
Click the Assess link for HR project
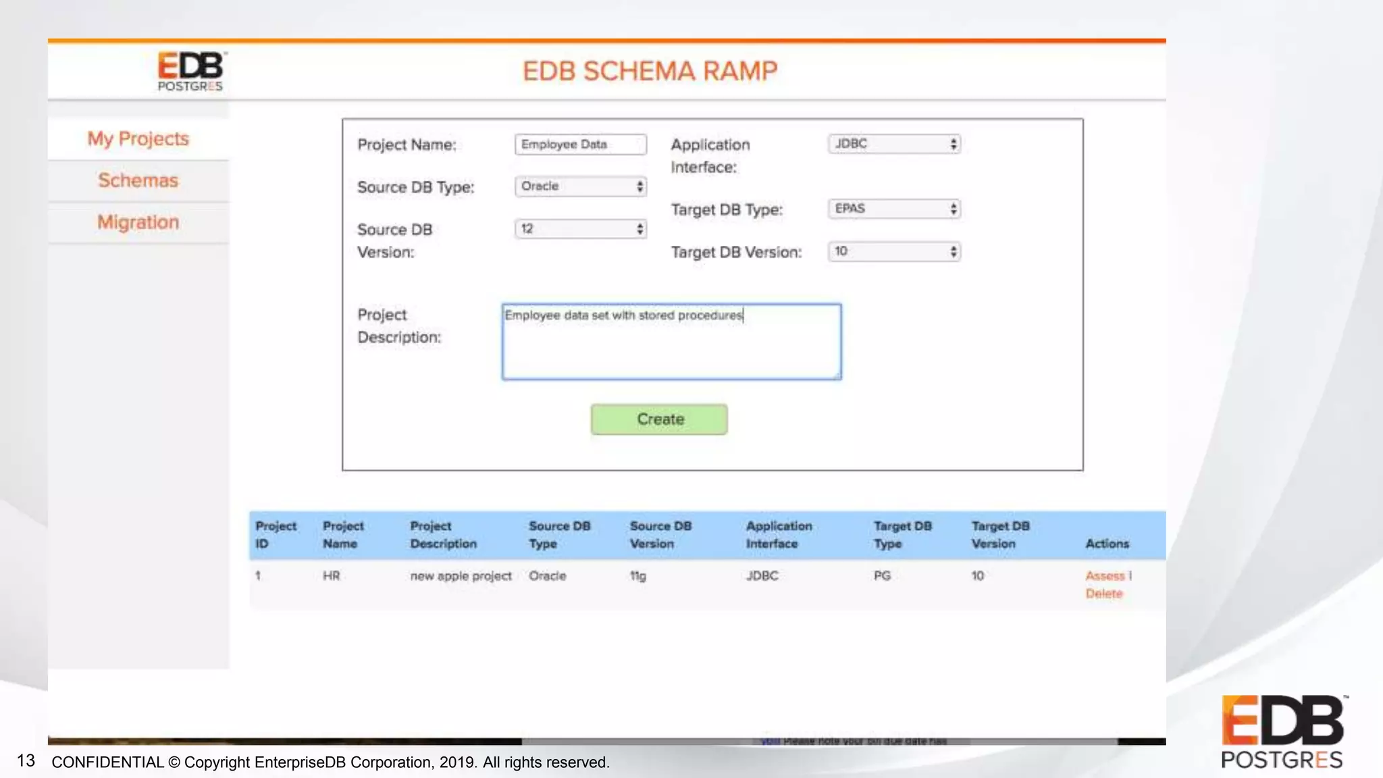tap(1105, 576)
